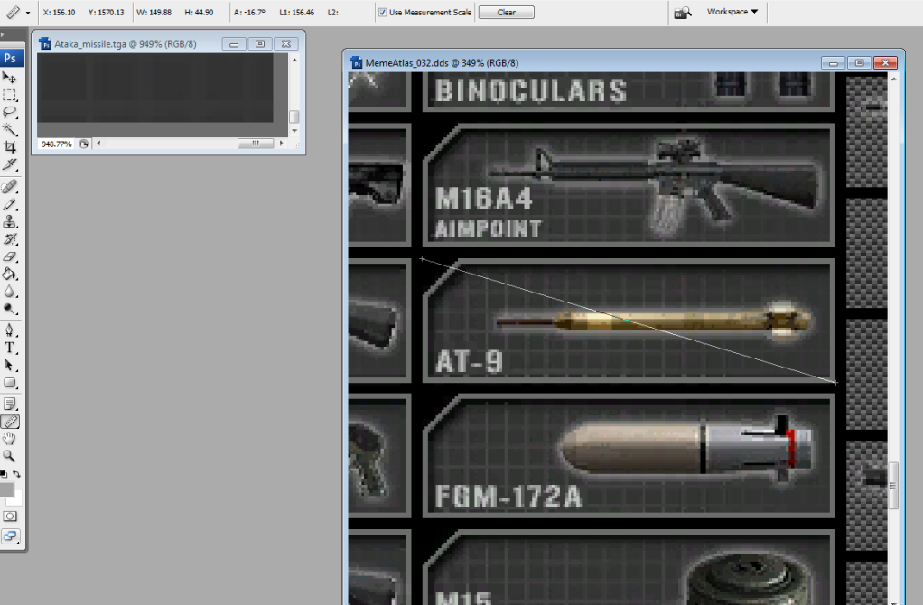Select the Clone Stamp tool
Image resolution: width=923 pixels, height=605 pixels.
coord(10,222)
